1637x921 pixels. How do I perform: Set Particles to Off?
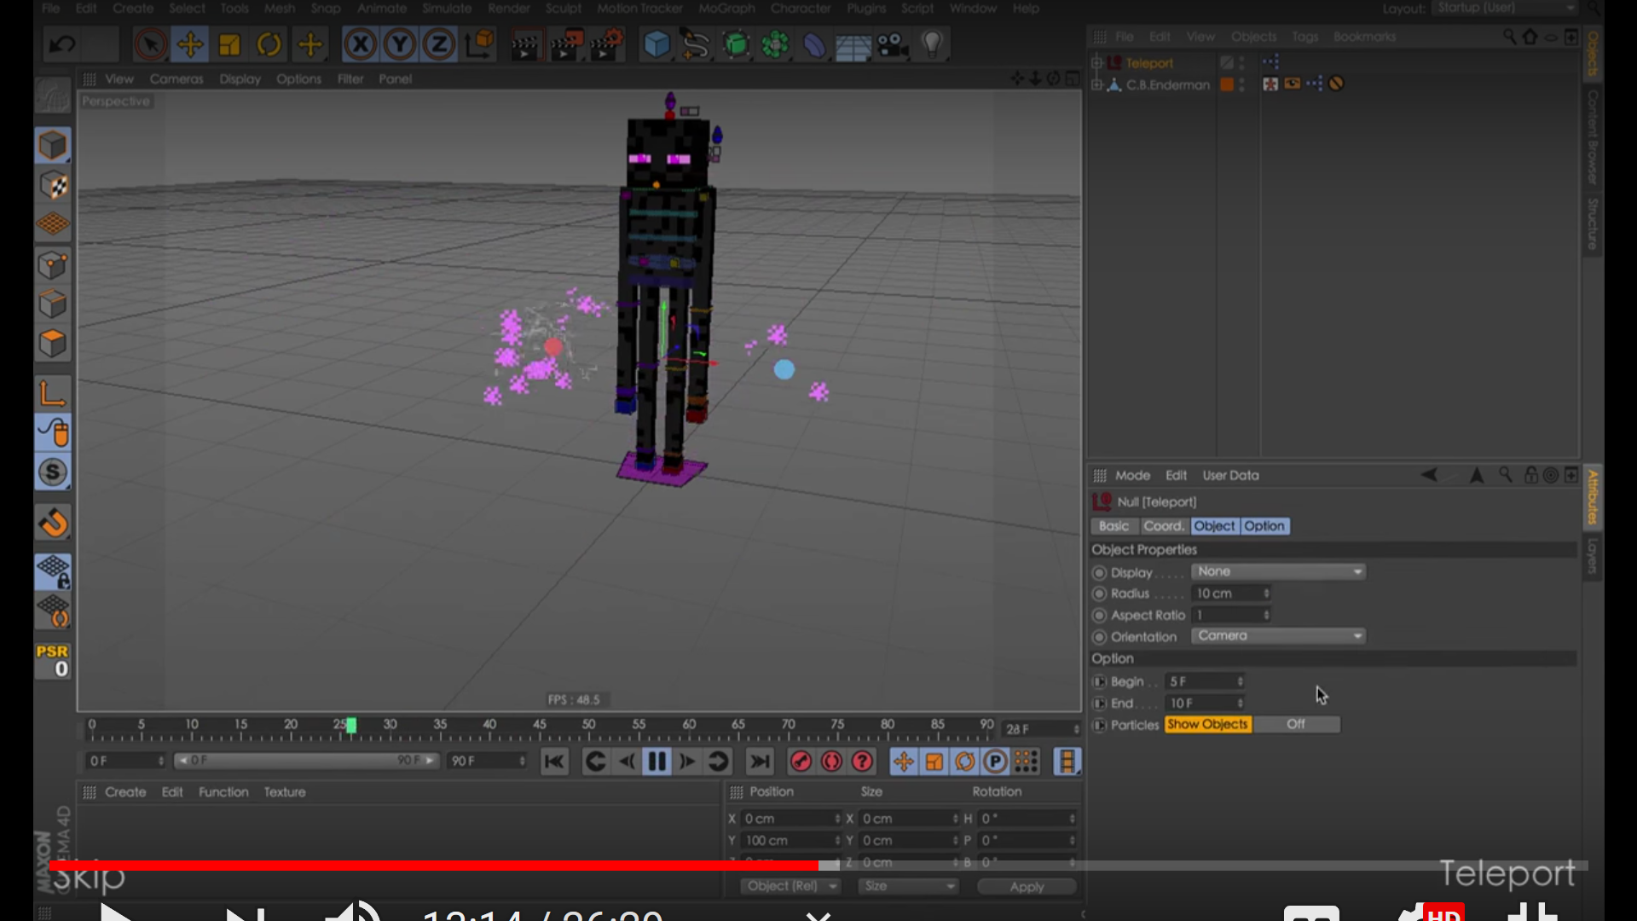point(1296,724)
